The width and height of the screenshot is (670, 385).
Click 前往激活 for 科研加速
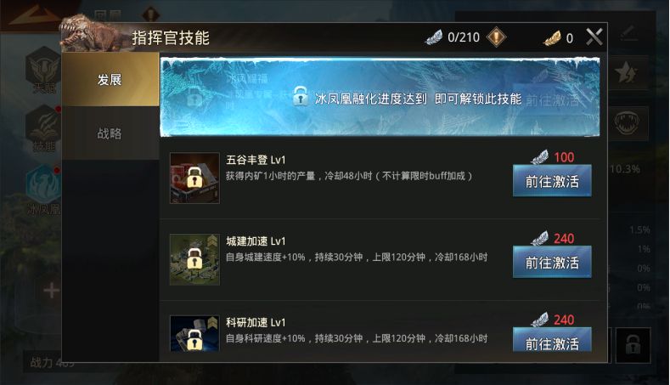[x=552, y=340]
